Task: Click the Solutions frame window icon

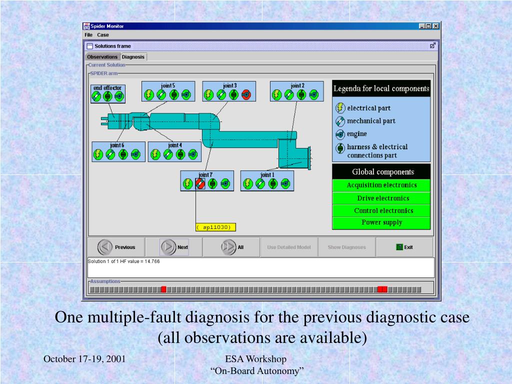Action: pos(90,46)
